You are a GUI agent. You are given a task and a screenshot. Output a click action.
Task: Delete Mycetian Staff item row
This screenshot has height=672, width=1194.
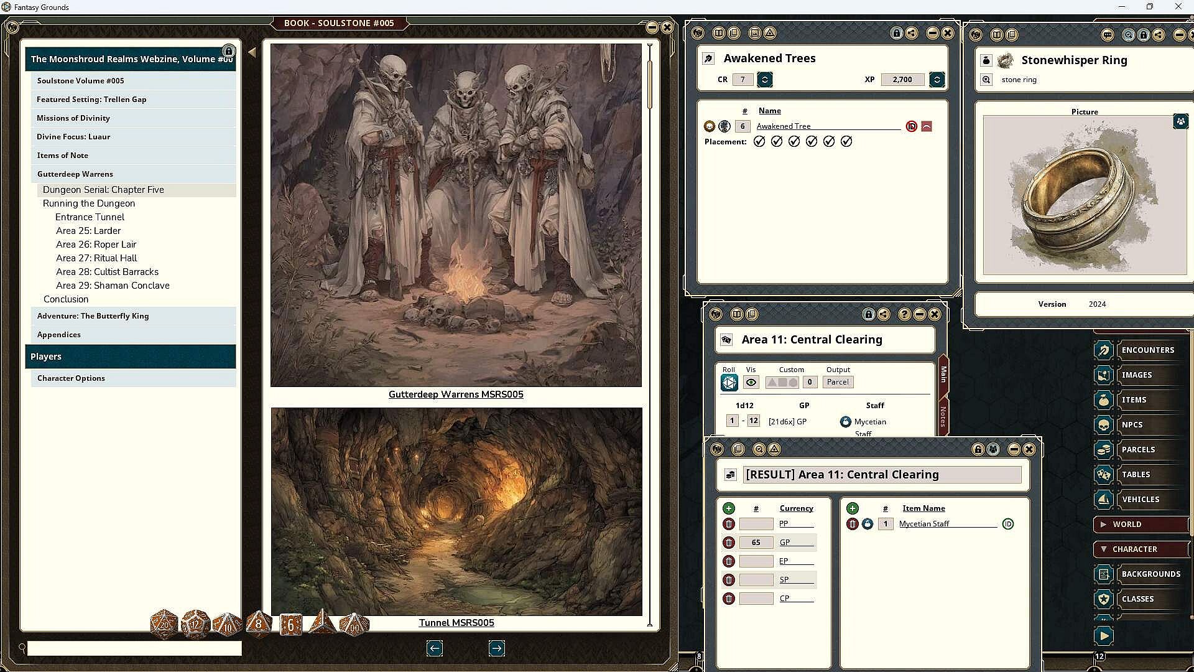click(x=853, y=524)
